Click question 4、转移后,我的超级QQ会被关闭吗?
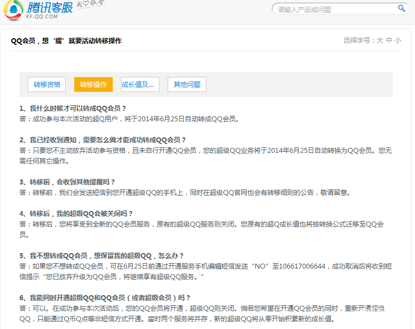 pyautogui.click(x=76, y=213)
